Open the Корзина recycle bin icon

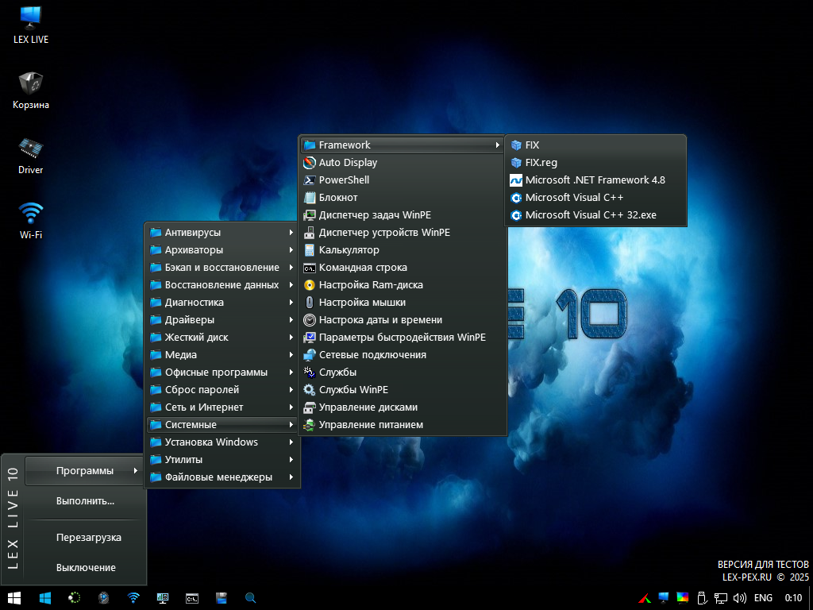pyautogui.click(x=31, y=91)
